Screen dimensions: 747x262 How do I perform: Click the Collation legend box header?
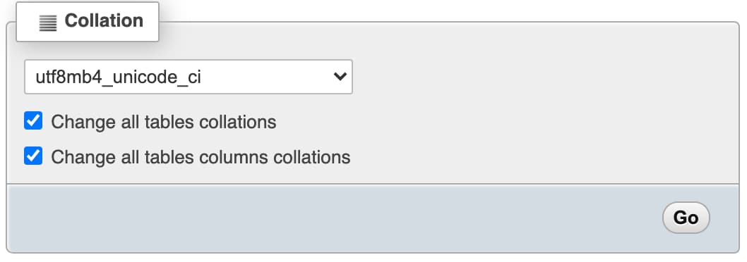88,21
